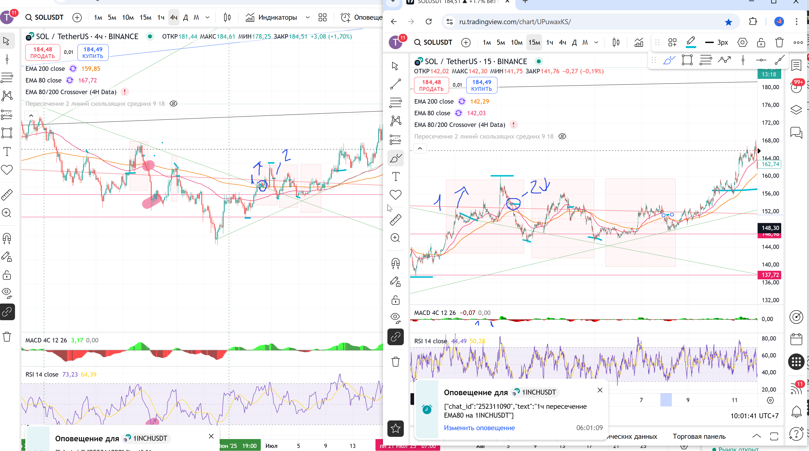
Task: Toggle lock all drawings in the right chart's left toolbar
Action: pos(395,300)
